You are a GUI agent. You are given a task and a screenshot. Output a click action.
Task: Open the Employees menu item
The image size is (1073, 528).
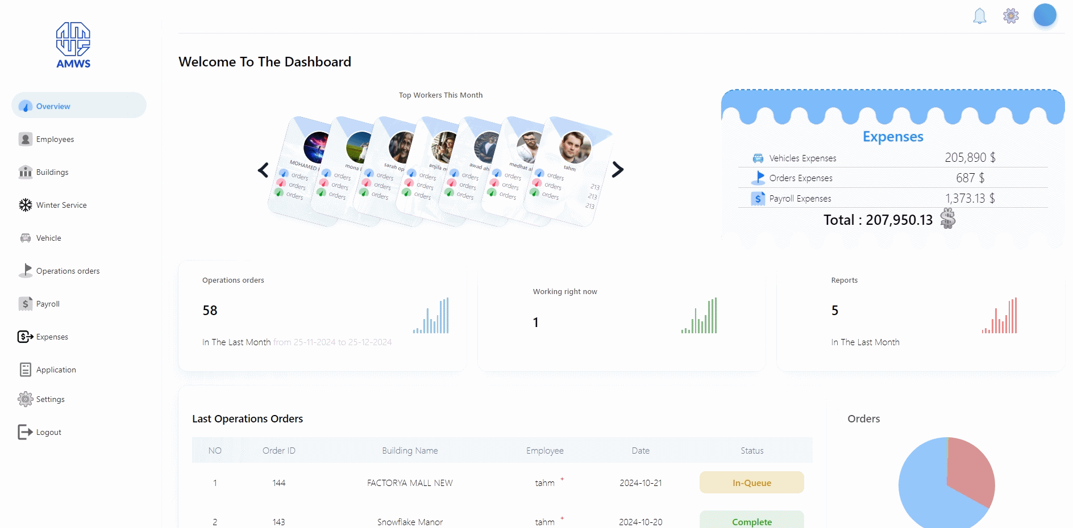click(55, 139)
